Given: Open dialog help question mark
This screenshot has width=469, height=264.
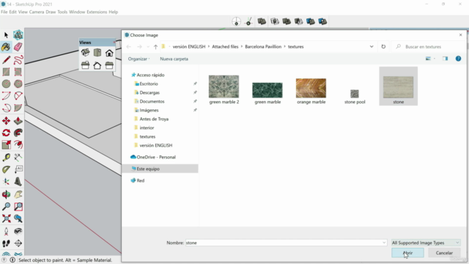Looking at the screenshot, I should pyautogui.click(x=458, y=59).
